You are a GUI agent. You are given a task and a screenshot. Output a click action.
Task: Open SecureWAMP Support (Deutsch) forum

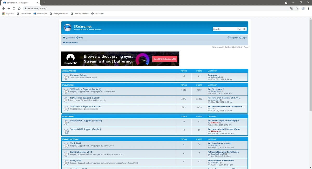[x=86, y=121]
